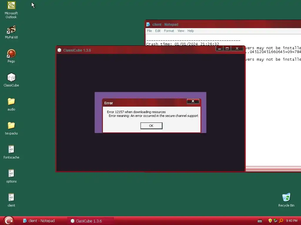This screenshot has height=225, width=301.
Task: Click the taskbar clock showing 9:40 PM
Action: 292,221
